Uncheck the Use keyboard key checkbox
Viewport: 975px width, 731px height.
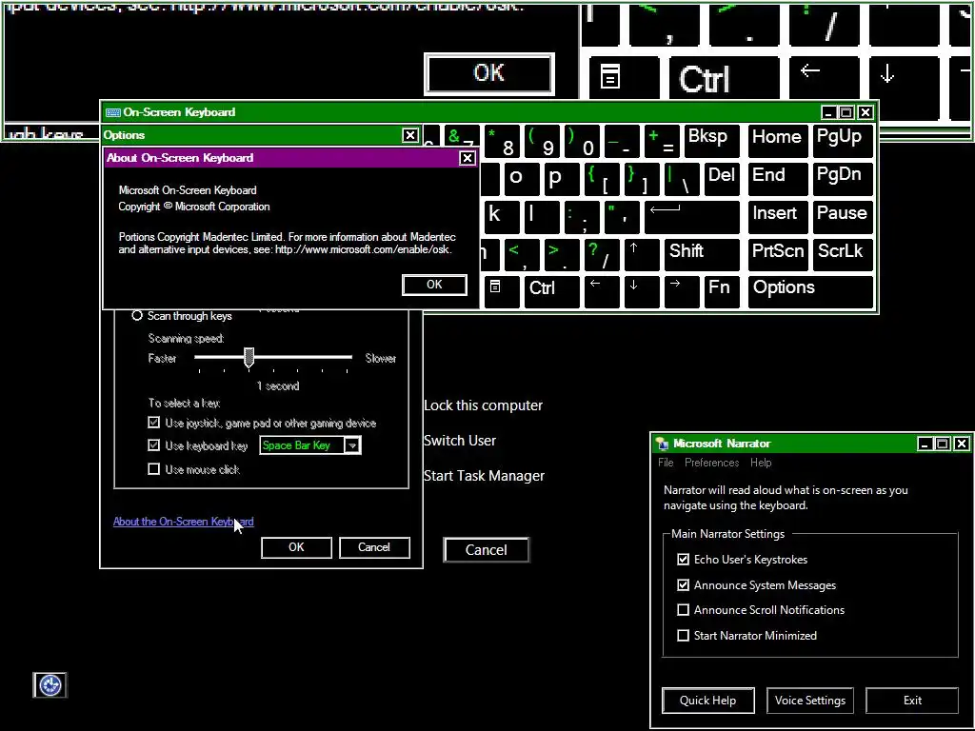click(x=153, y=445)
